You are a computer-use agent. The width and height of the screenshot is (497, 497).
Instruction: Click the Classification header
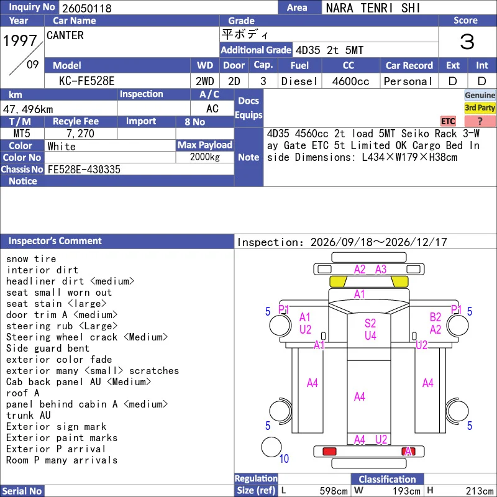[x=387, y=479]
